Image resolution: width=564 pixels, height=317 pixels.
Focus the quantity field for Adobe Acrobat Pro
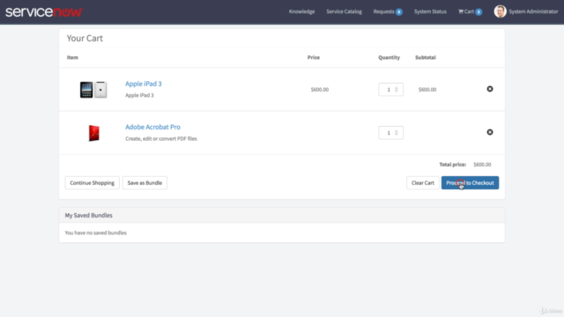tap(390, 133)
